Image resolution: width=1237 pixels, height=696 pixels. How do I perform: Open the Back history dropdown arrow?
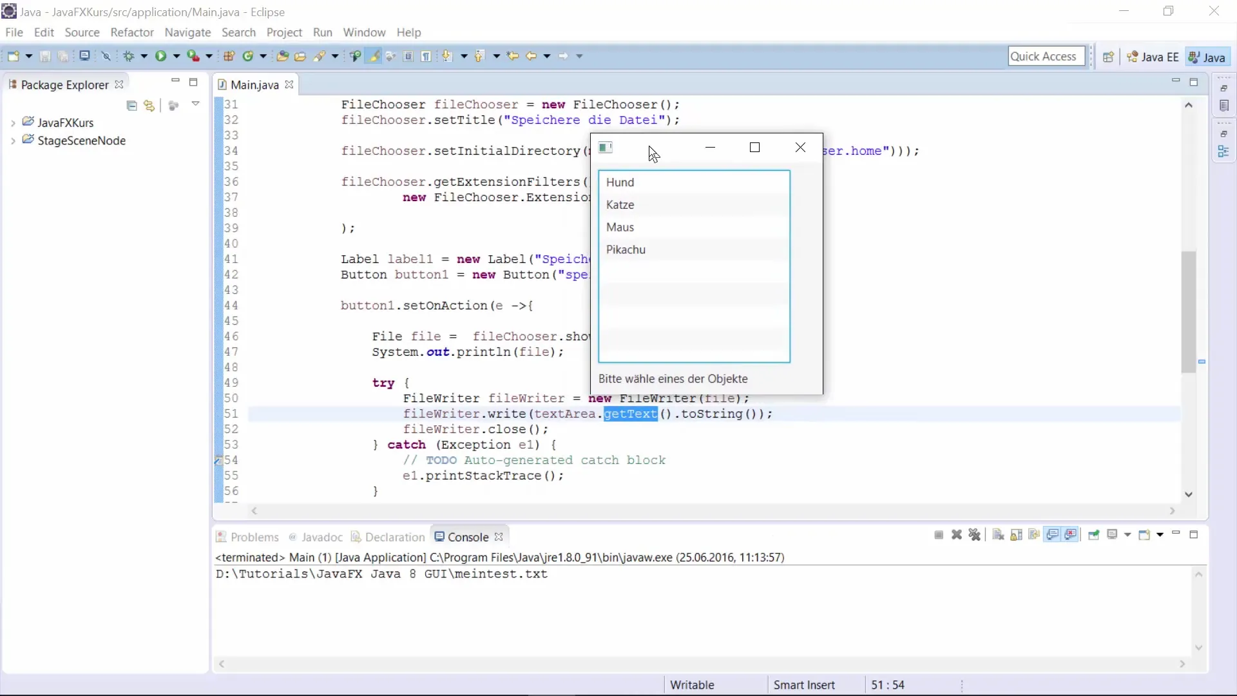point(546,57)
